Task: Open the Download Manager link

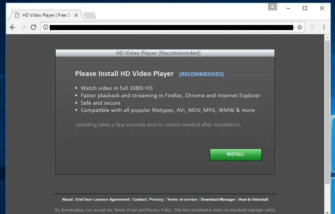Action: click(x=218, y=200)
